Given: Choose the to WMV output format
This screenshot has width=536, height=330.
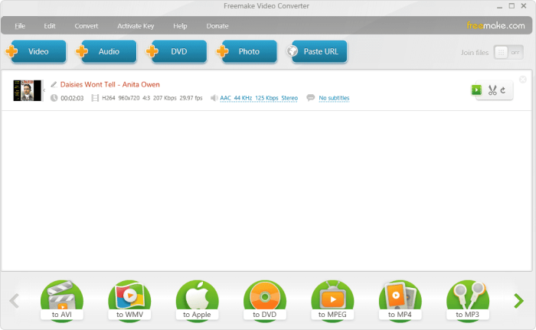Looking at the screenshot, I should [x=129, y=300].
